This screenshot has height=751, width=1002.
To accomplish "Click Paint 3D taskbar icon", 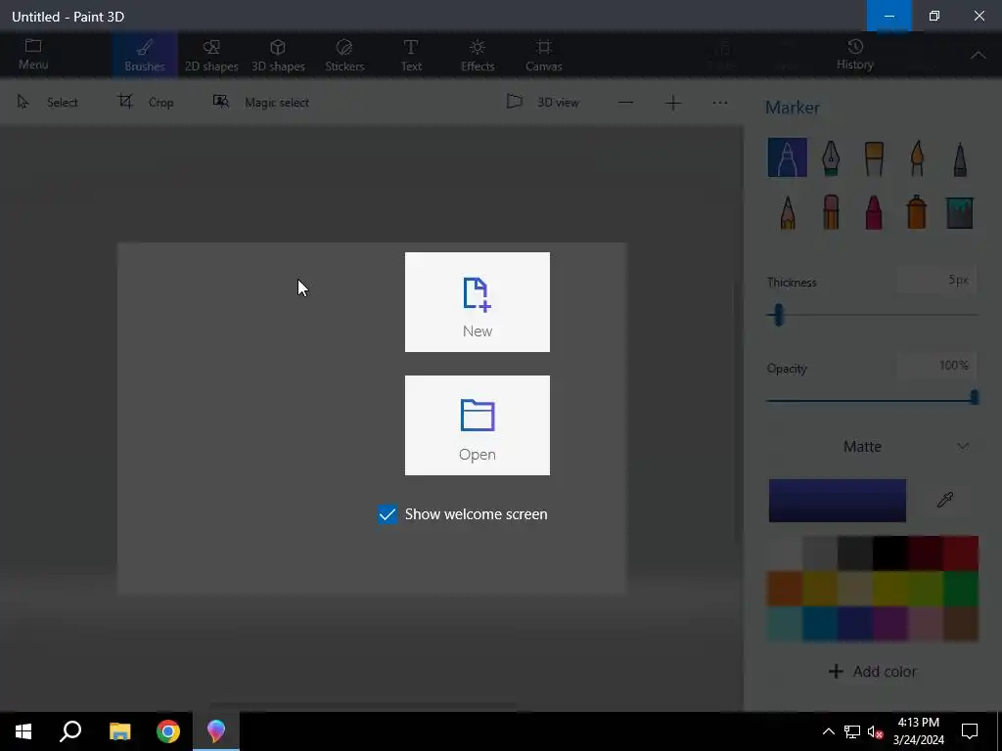I will click(x=216, y=731).
